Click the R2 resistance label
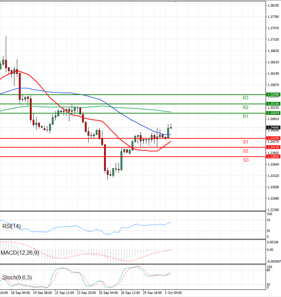Image resolution: width=281 pixels, height=297 pixels. [x=245, y=107]
